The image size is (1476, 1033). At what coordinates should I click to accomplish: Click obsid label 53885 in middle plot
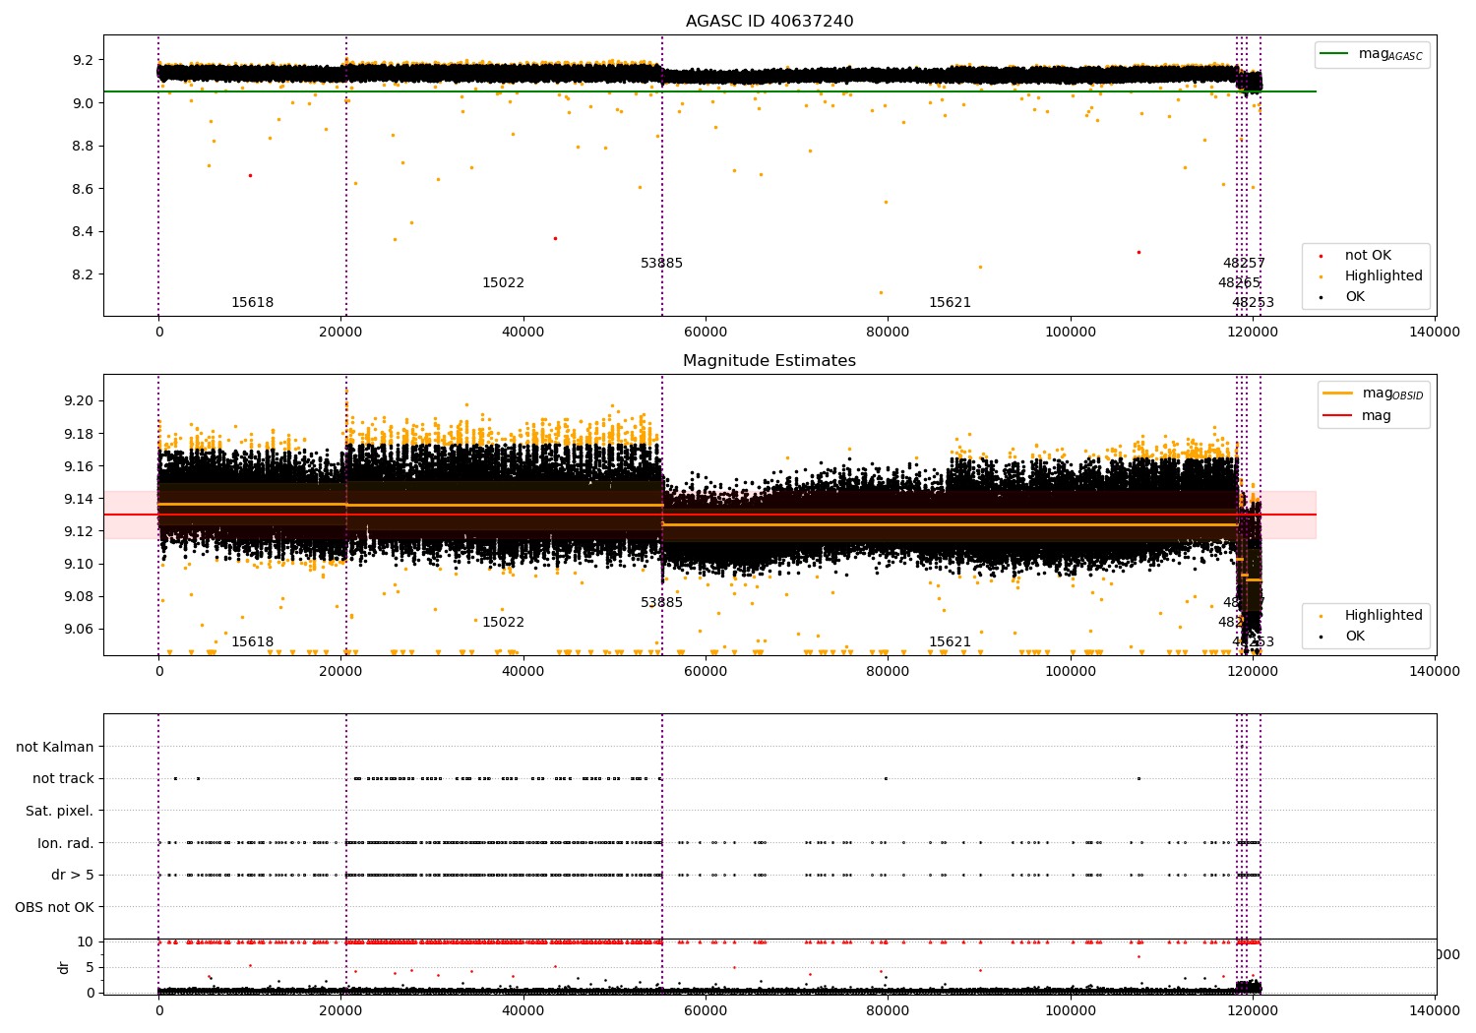point(661,603)
